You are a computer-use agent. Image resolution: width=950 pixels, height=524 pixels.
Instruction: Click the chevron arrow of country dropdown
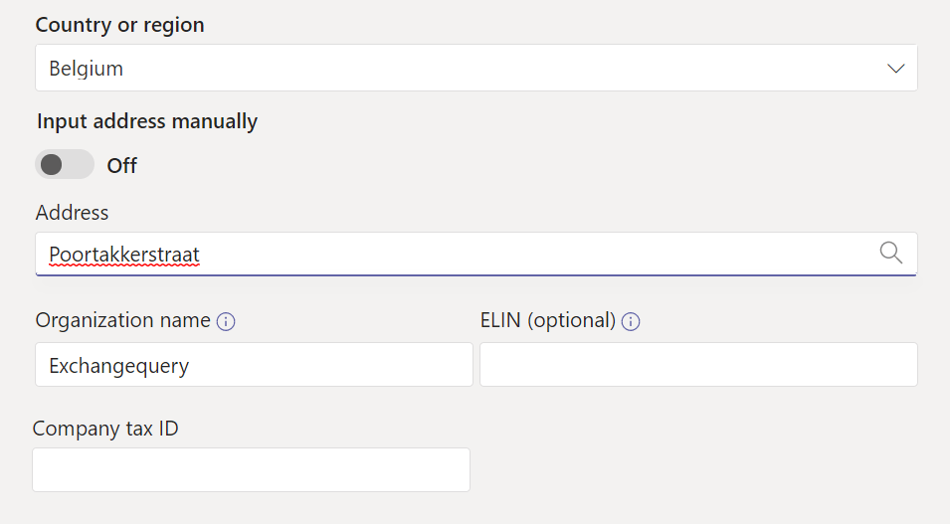click(x=895, y=69)
